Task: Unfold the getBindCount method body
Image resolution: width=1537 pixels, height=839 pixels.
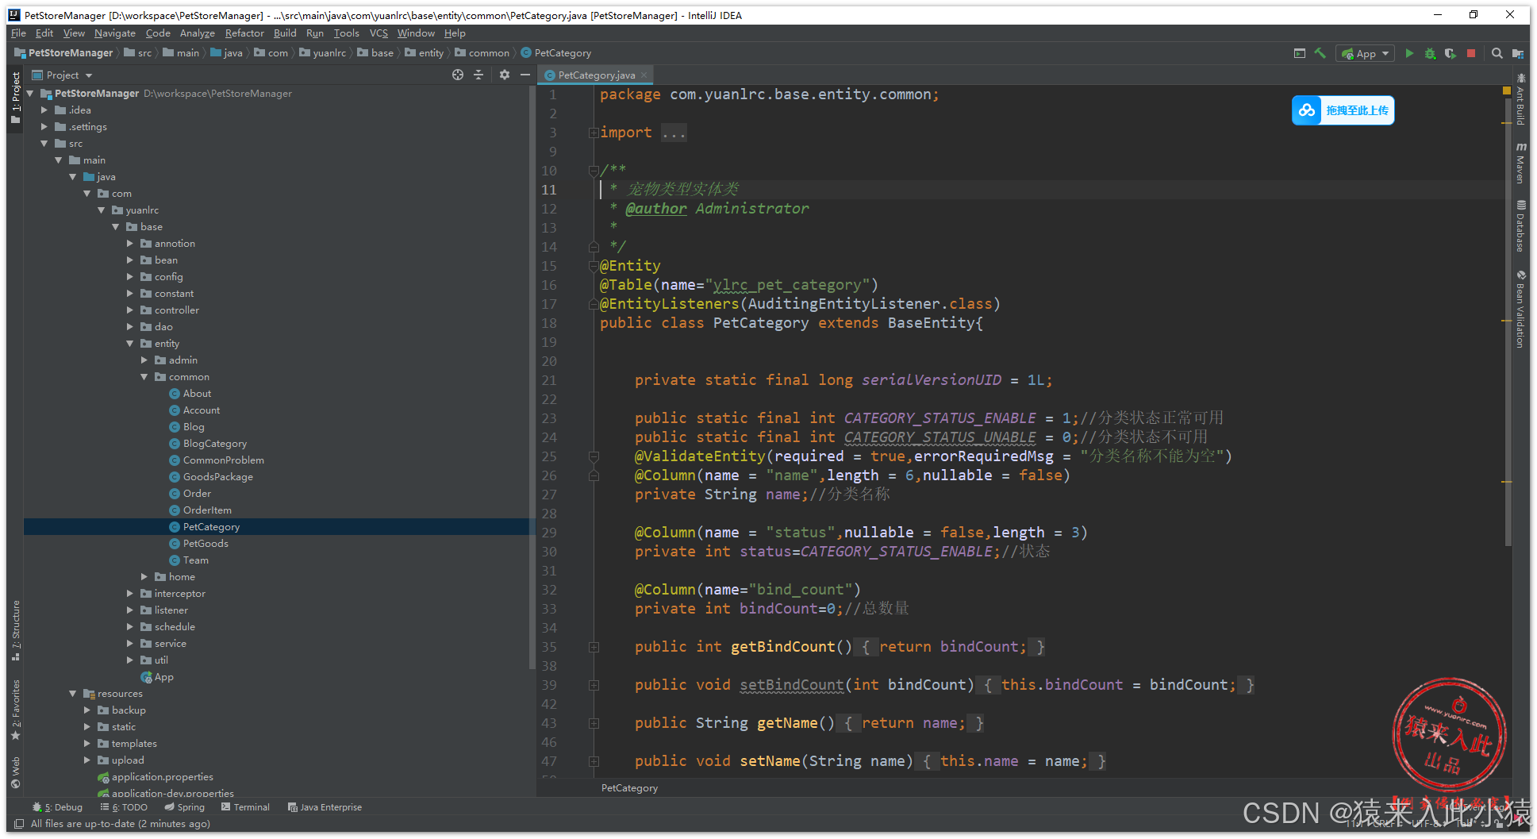Action: coord(594,647)
